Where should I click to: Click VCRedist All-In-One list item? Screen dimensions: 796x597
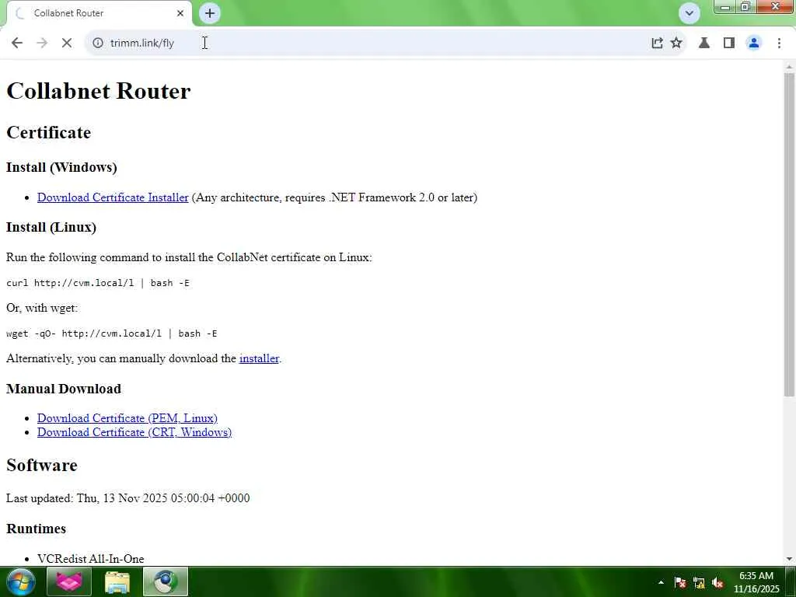[x=90, y=558]
